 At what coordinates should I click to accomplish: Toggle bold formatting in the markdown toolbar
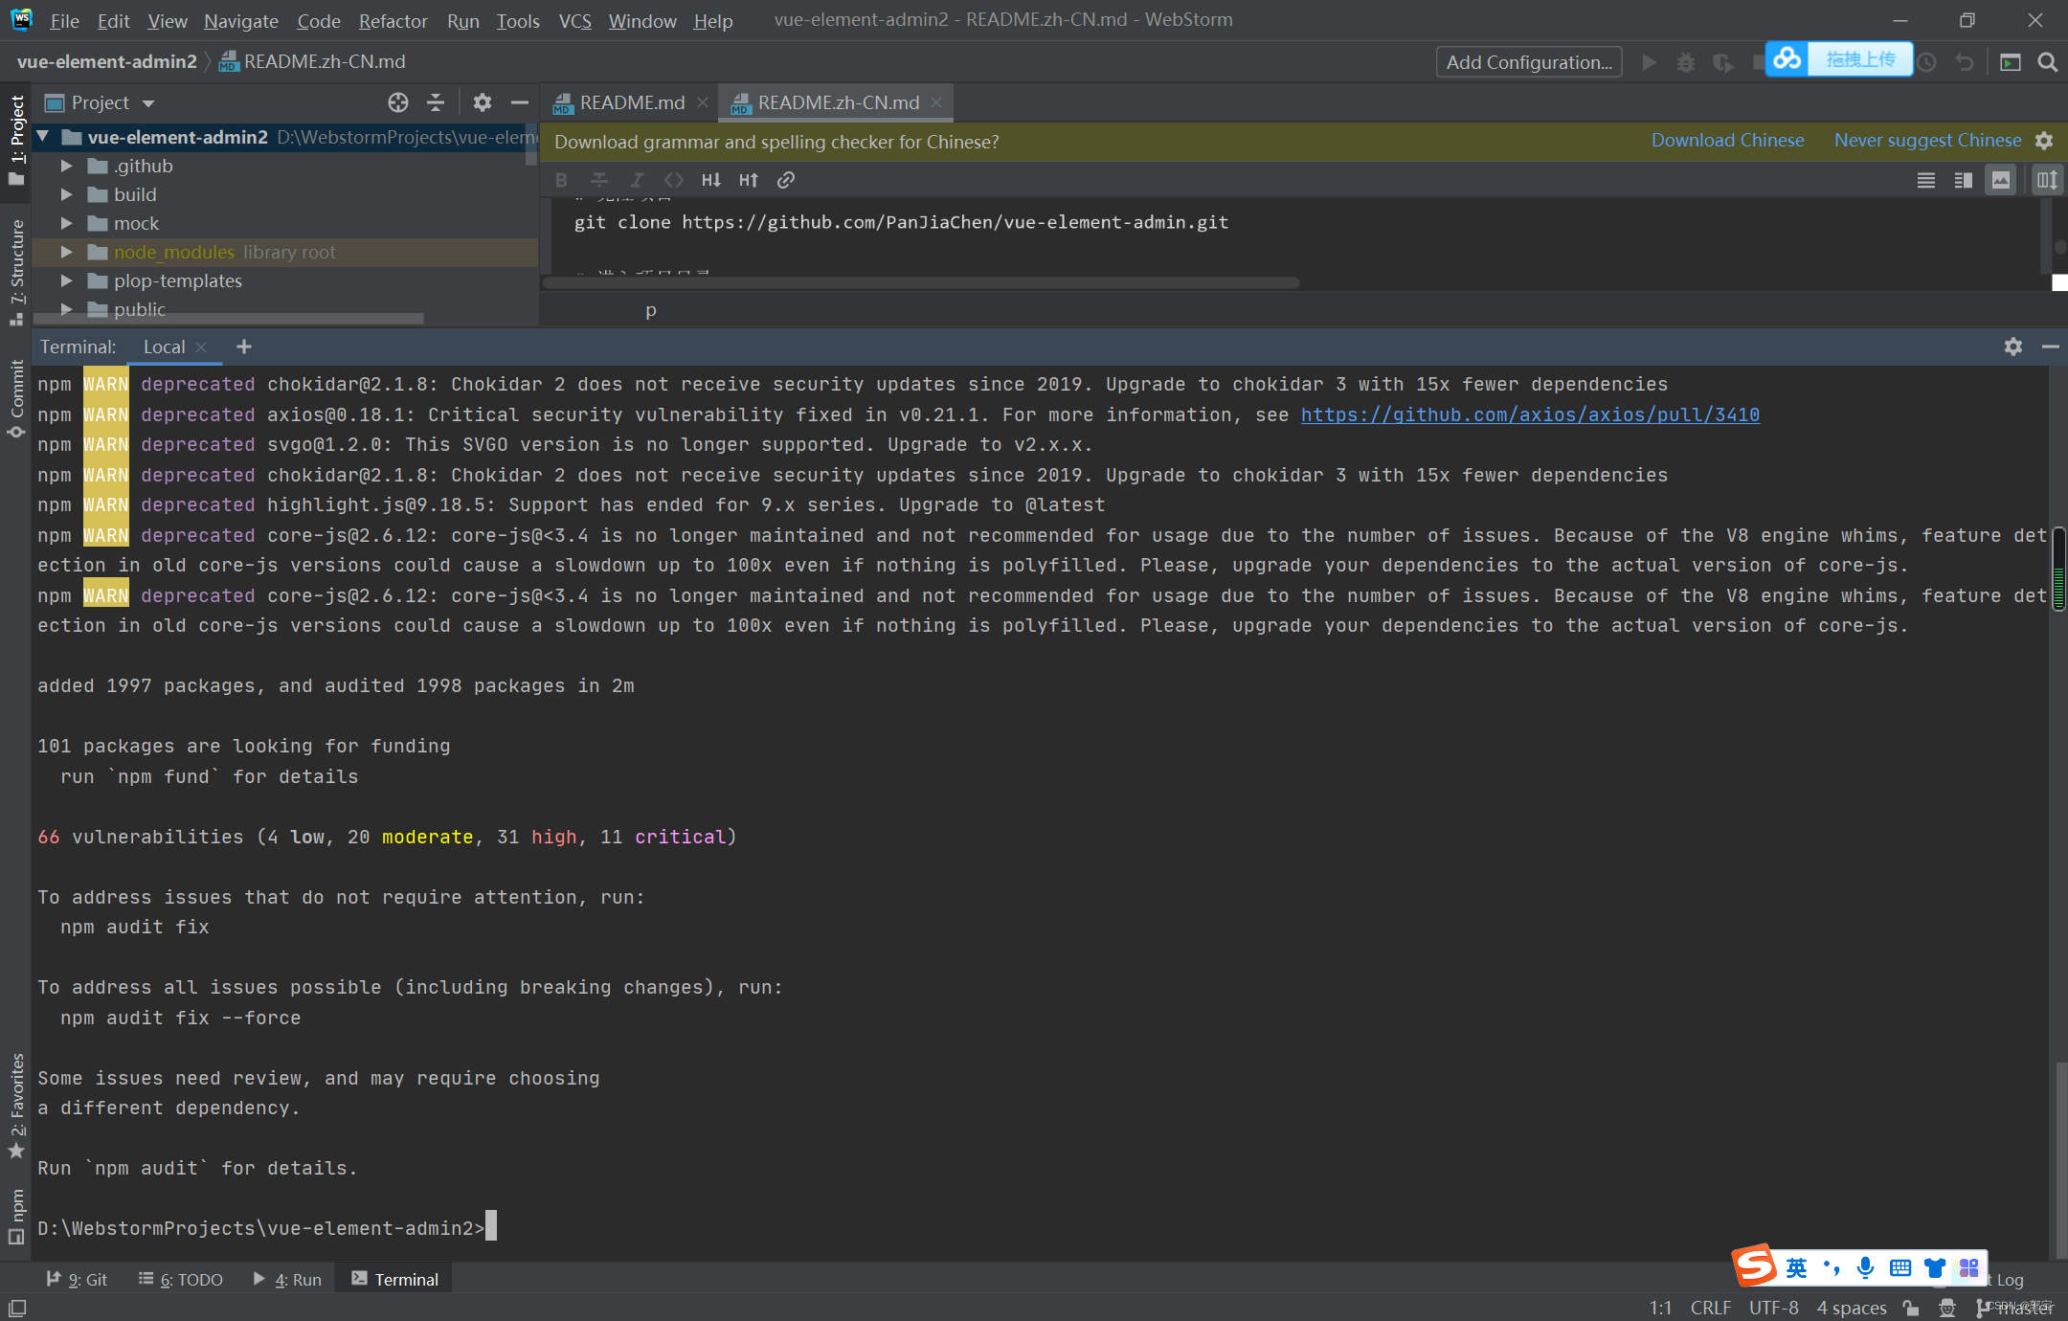(561, 179)
